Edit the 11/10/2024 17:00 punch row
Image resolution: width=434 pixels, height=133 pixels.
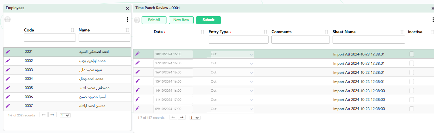pyautogui.click(x=138, y=99)
